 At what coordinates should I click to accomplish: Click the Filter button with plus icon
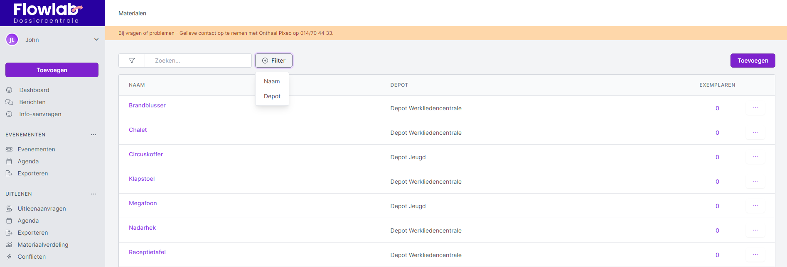(x=274, y=61)
